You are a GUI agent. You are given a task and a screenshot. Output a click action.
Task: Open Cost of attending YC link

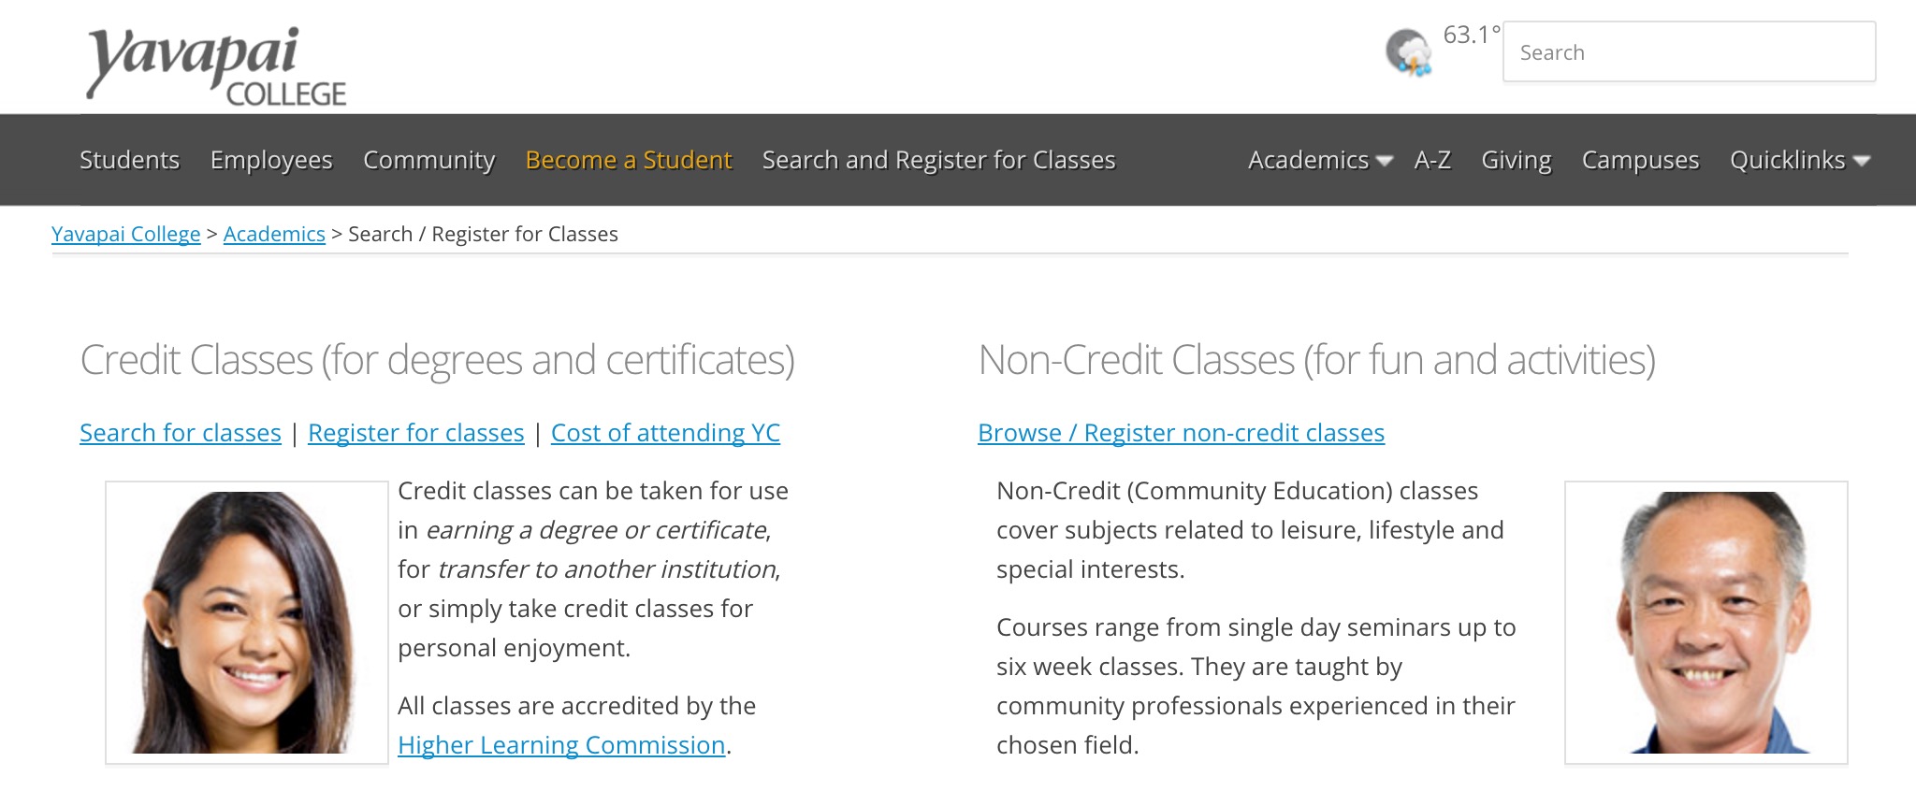[x=665, y=433]
